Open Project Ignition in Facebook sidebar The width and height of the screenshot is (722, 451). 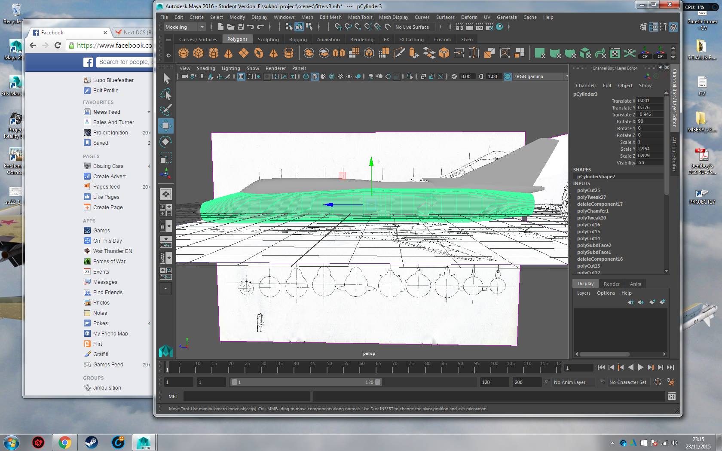tap(110, 133)
